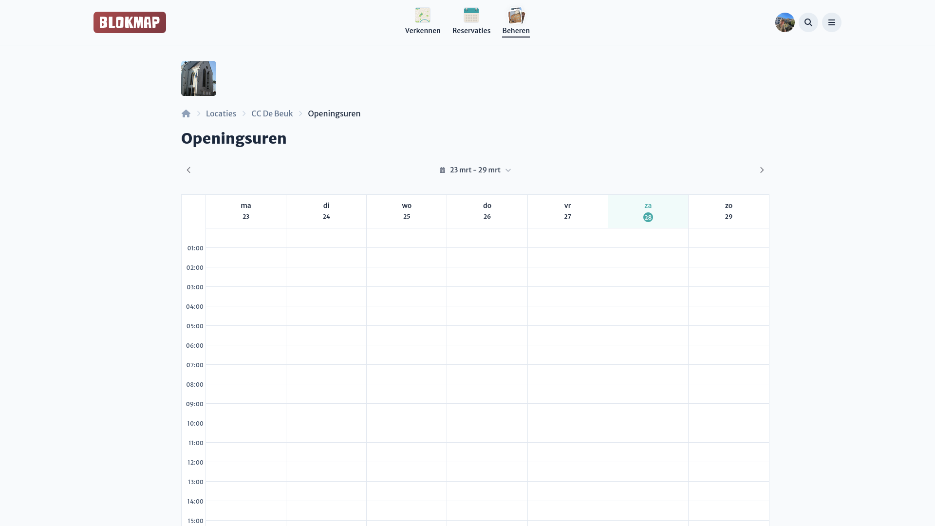
Task: Click the Openingsuren page heading
Action: click(234, 139)
